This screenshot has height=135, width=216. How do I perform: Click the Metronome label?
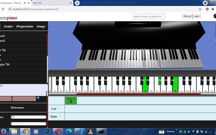click(x=17, y=107)
